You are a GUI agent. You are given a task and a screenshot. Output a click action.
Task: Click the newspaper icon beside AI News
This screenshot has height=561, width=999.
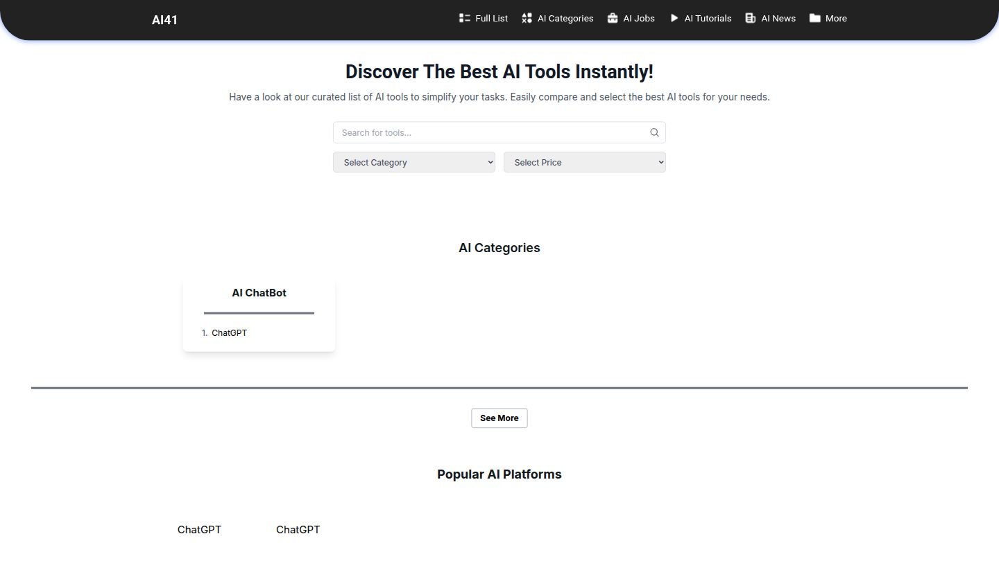tap(750, 18)
